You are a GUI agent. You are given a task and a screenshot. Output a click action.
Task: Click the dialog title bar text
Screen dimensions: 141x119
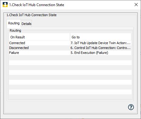tap(37, 5)
